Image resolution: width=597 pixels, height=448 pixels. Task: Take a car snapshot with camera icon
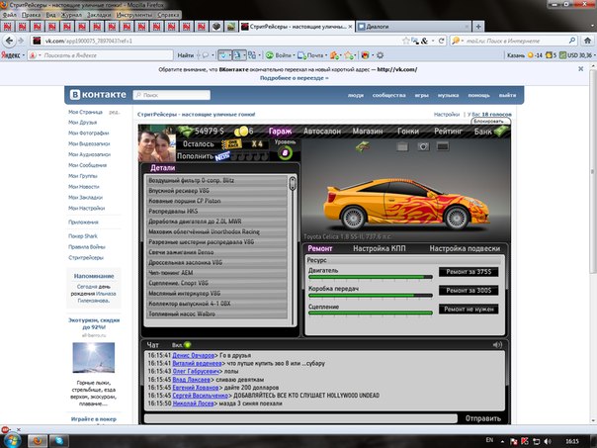[423, 146]
